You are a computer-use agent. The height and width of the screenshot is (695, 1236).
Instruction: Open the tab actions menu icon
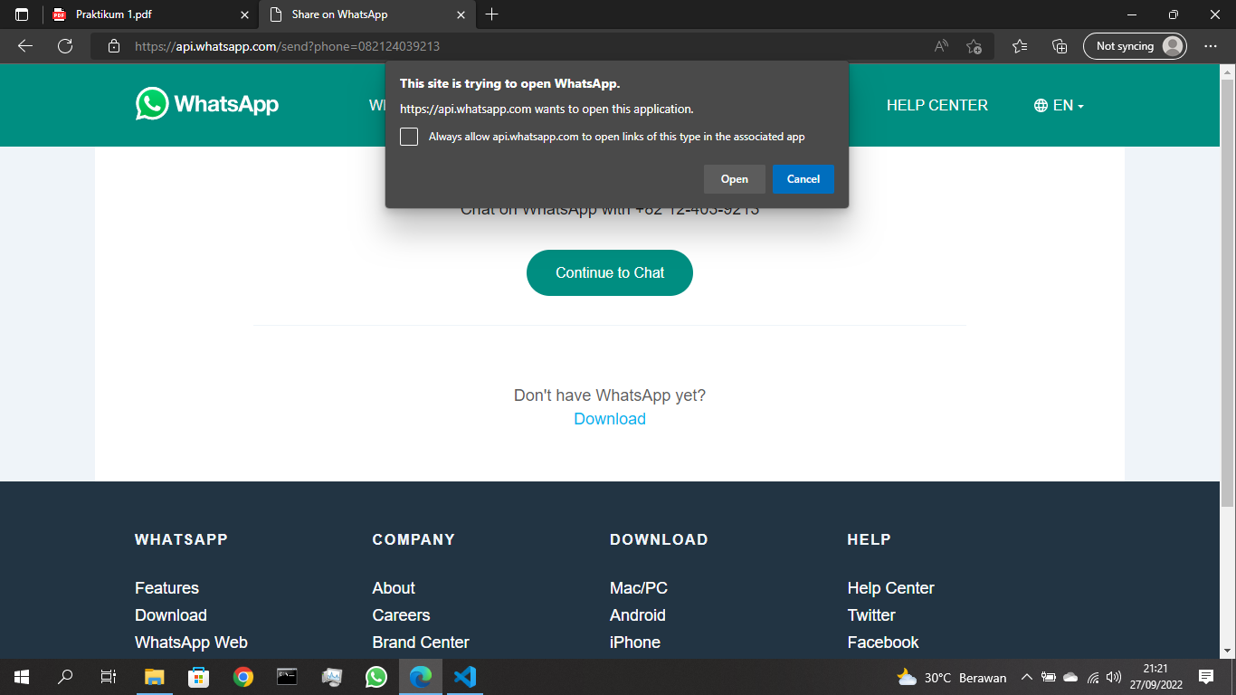click(22, 14)
